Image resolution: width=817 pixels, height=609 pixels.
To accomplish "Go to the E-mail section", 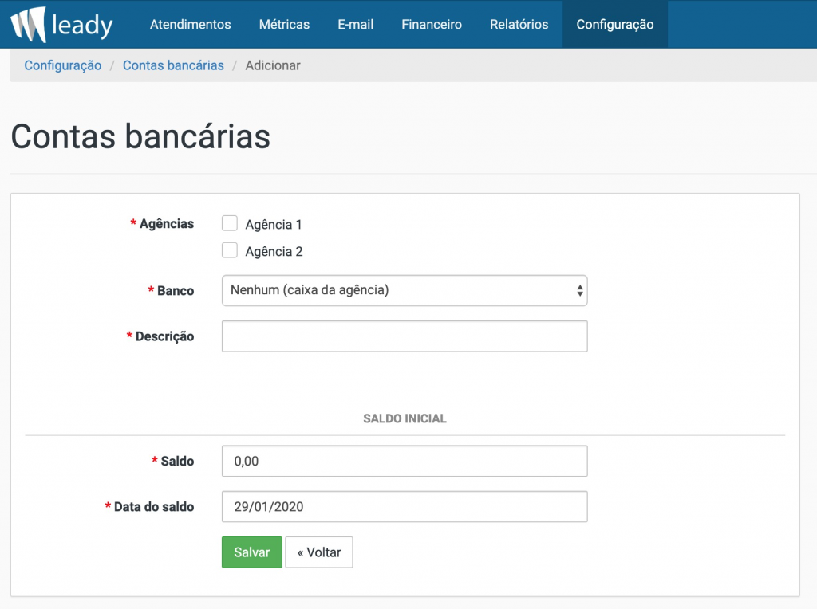I will 355,25.
